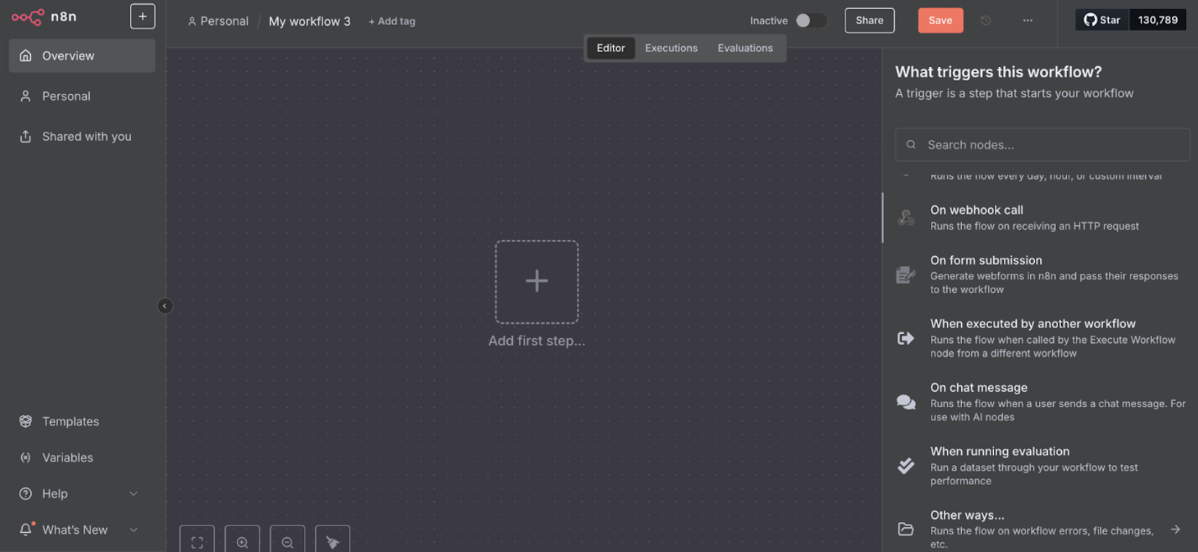
Task: Click the Add tag link
Action: [x=392, y=21]
